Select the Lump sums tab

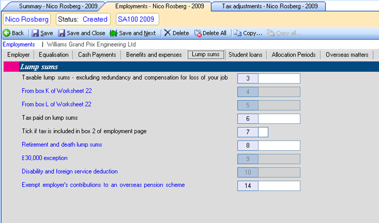pyautogui.click(x=206, y=54)
